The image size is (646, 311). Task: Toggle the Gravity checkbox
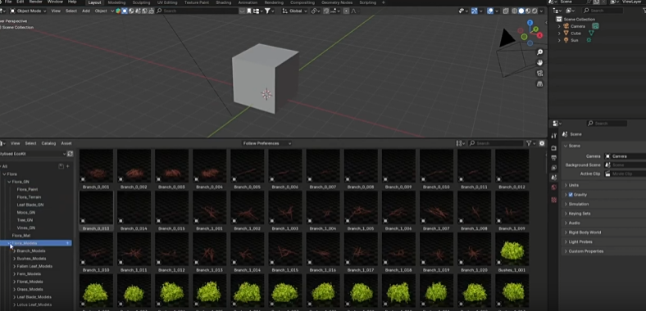(571, 195)
